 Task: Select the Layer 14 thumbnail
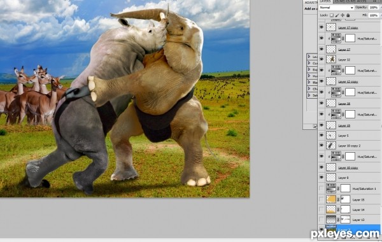pyautogui.click(x=331, y=210)
